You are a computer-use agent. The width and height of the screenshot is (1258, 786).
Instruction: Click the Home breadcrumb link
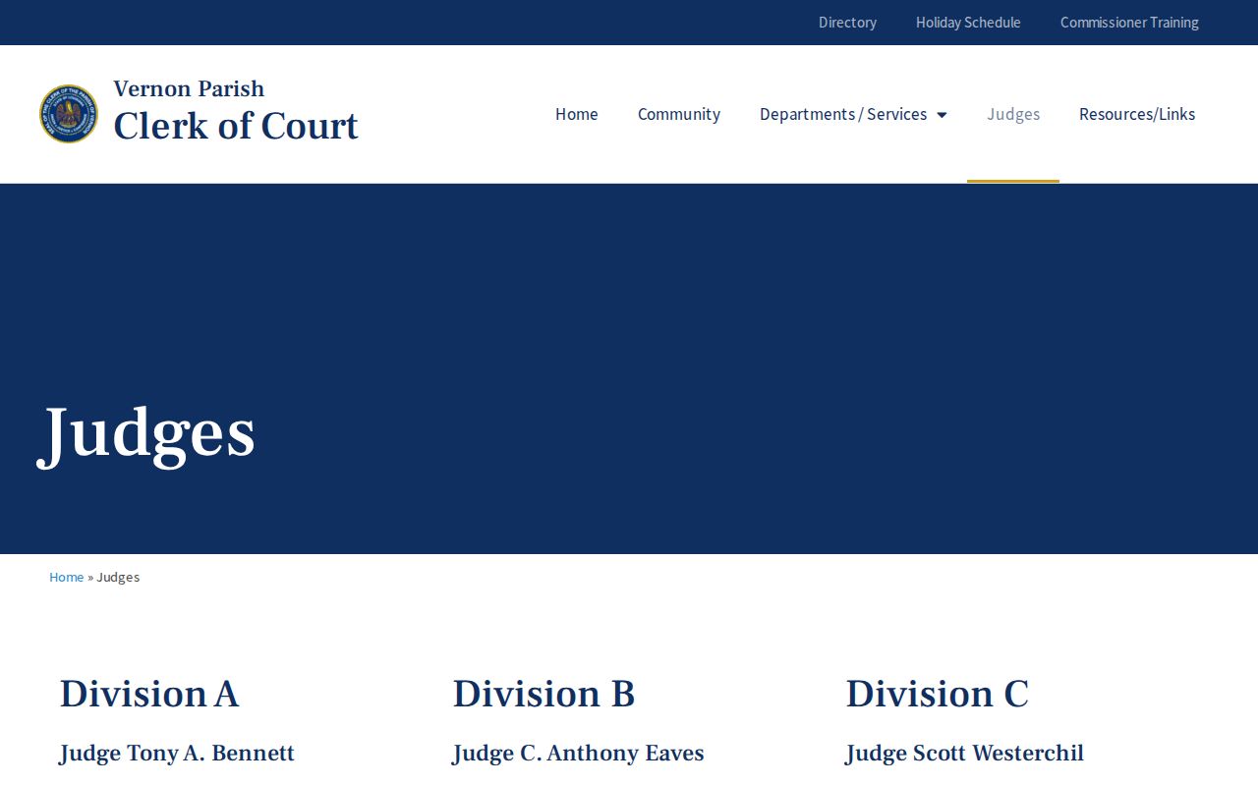67,577
